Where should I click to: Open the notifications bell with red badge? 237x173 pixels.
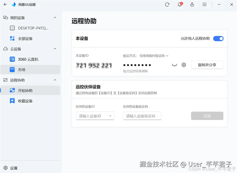click(x=180, y=4)
